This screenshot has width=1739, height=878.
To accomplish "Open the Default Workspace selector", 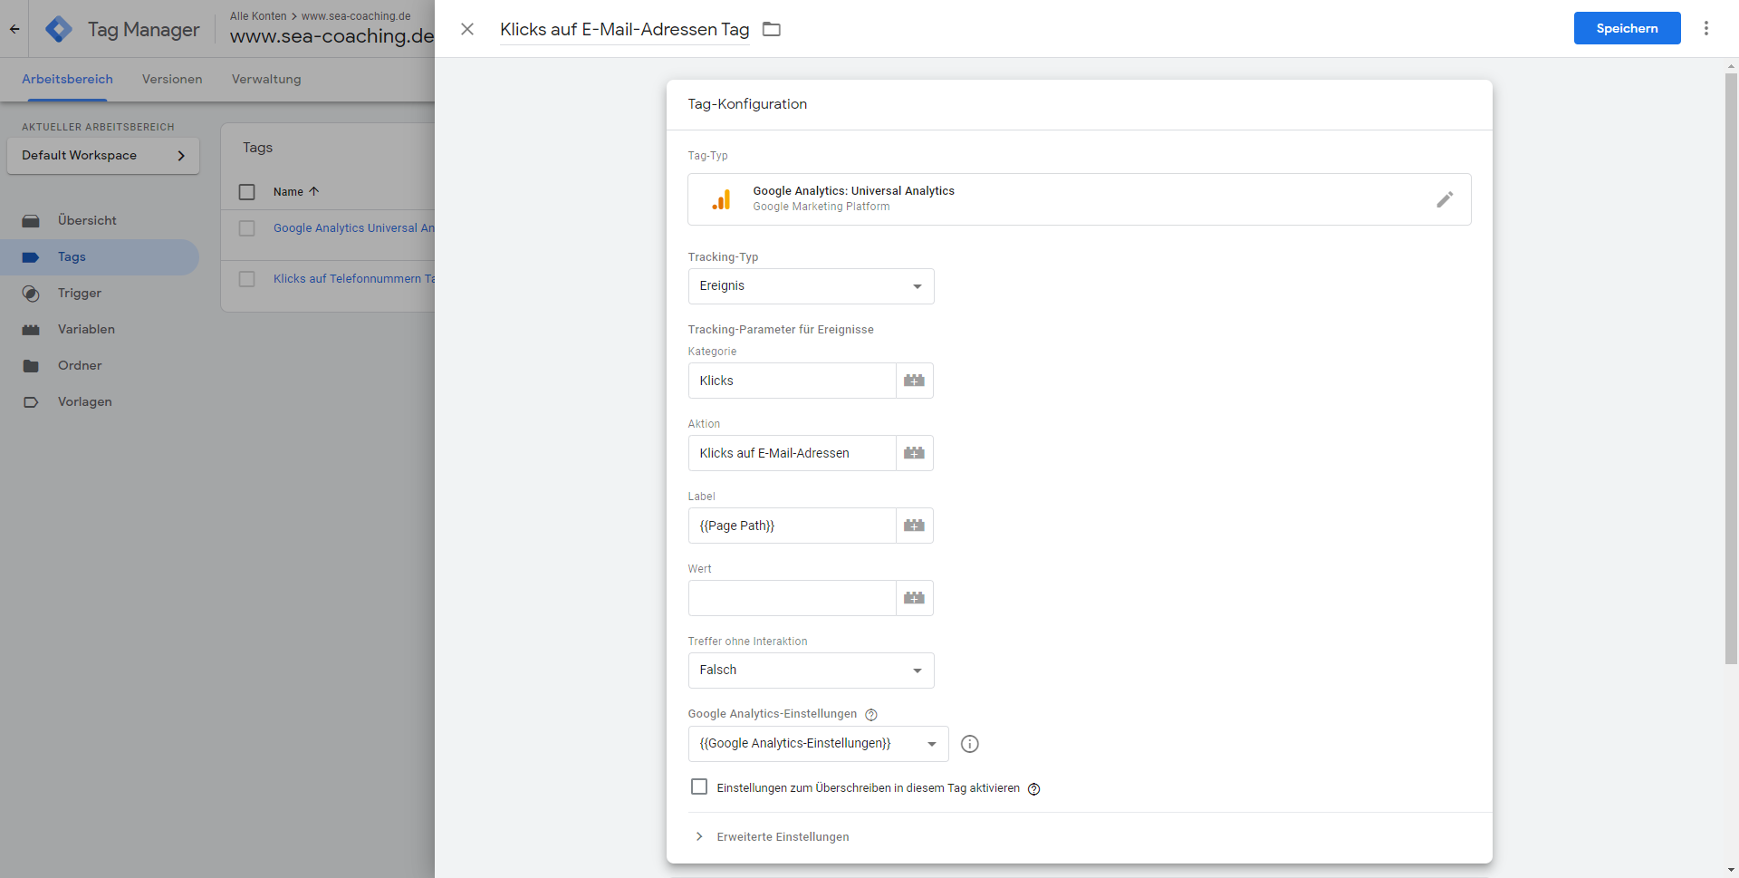I will [x=103, y=156].
